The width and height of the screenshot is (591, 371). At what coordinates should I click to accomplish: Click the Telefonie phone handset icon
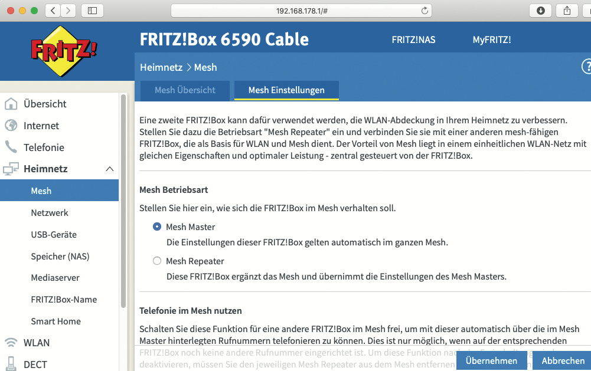pyautogui.click(x=11, y=147)
